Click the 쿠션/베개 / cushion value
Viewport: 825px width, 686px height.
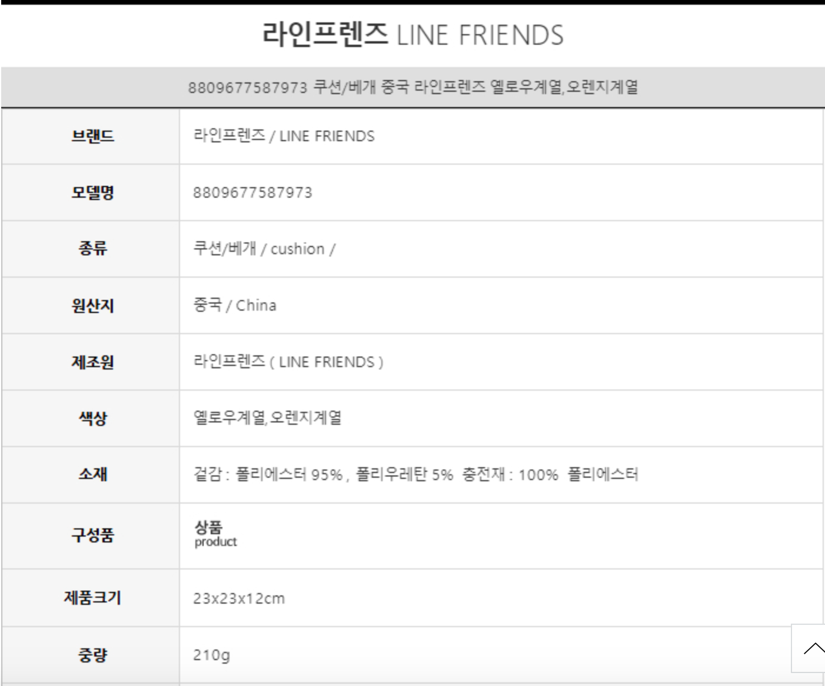[x=264, y=249]
